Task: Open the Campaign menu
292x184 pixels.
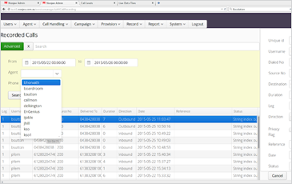Action: 85,24
